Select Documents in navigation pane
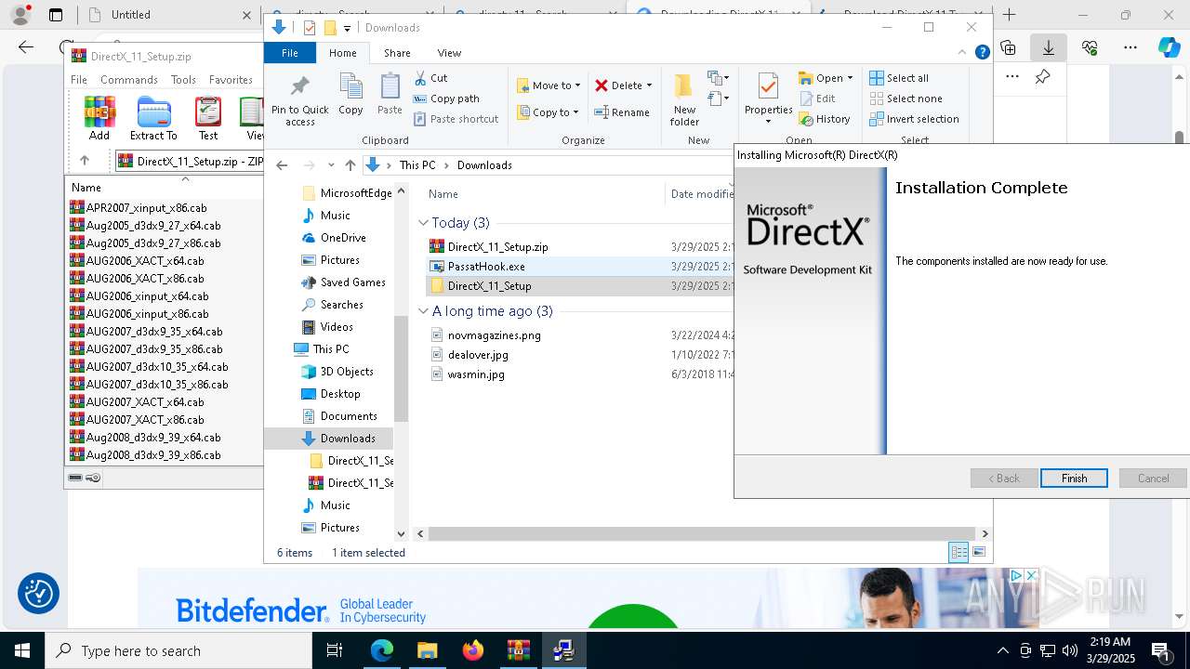 [349, 416]
